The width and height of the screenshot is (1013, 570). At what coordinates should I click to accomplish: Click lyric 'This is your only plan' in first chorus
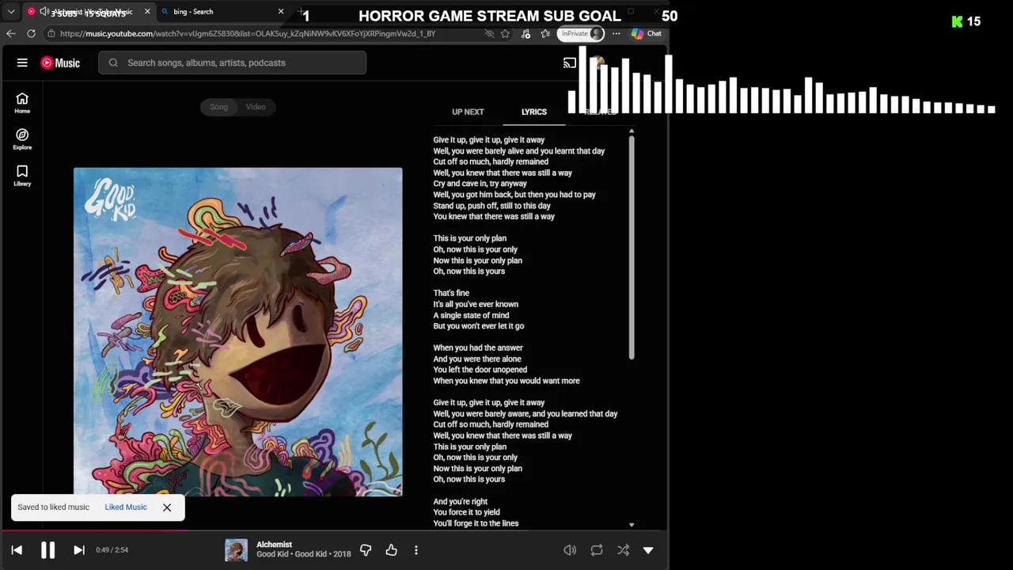469,238
